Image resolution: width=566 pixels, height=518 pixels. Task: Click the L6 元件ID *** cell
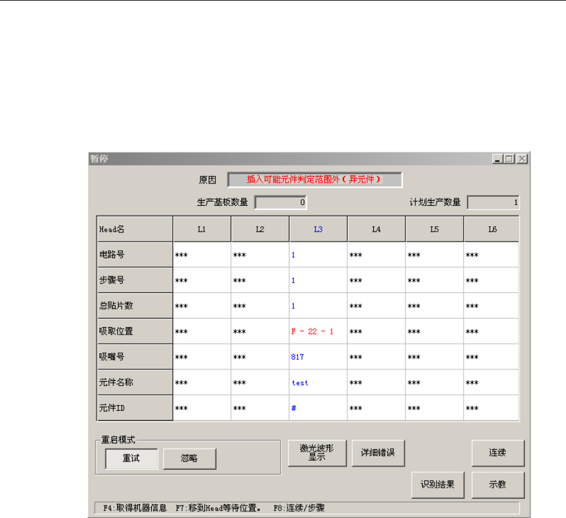(x=492, y=408)
